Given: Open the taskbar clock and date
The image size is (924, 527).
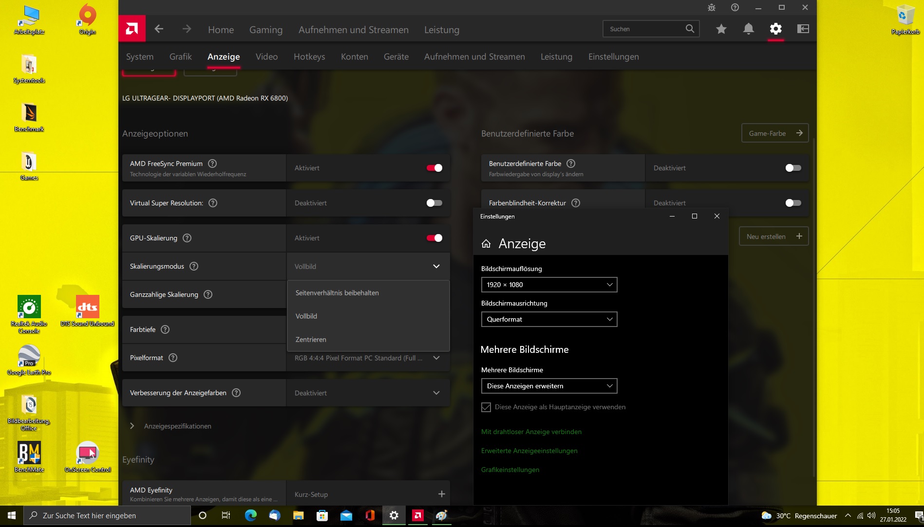Looking at the screenshot, I should (x=893, y=515).
